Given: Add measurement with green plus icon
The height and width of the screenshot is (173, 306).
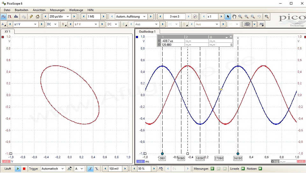Looking at the screenshot, I should tap(212, 169).
